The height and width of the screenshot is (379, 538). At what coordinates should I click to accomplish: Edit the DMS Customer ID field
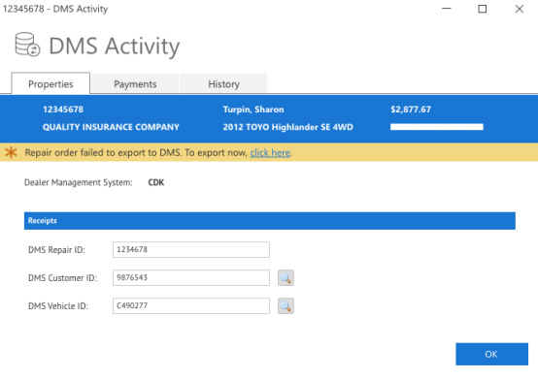[191, 277]
